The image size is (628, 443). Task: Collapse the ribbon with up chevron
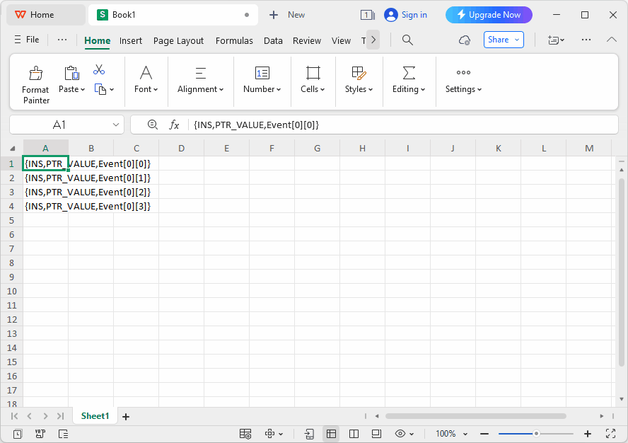(x=612, y=40)
